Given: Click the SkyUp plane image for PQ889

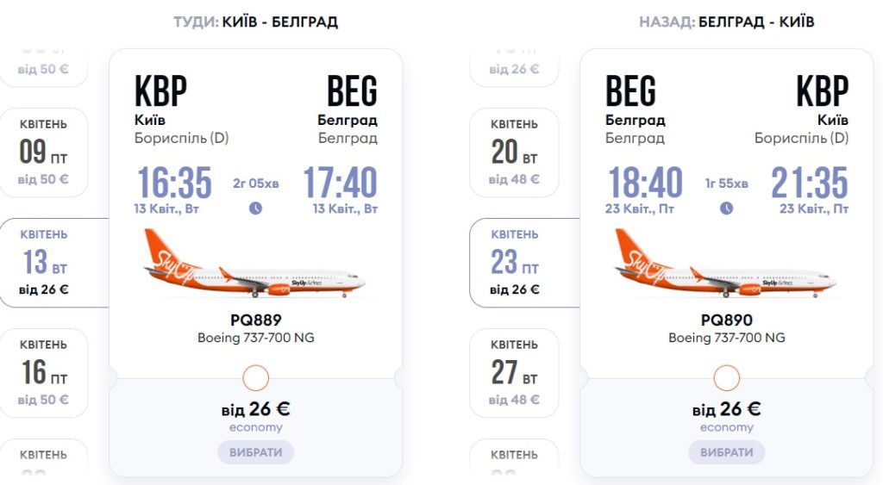Looking at the screenshot, I should pos(255,263).
